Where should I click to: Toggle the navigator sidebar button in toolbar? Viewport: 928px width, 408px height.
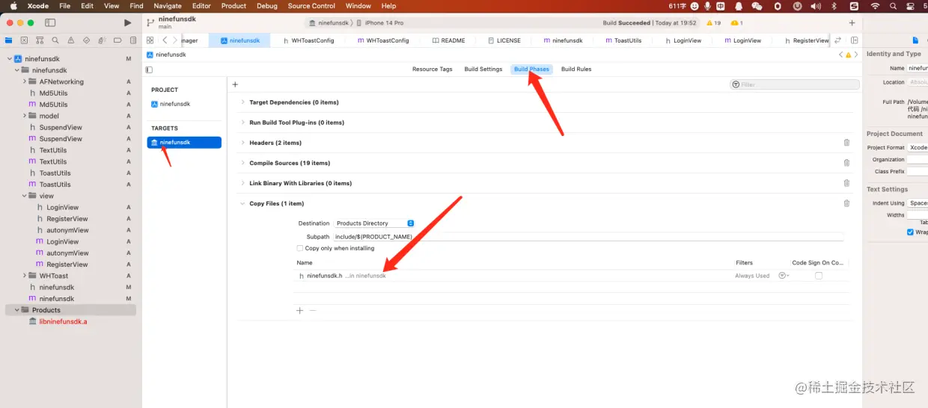(50, 23)
